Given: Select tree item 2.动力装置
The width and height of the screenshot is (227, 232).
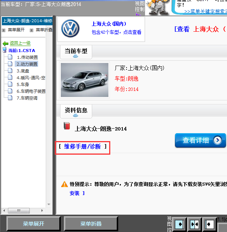Looking at the screenshot, I should [x=27, y=64].
